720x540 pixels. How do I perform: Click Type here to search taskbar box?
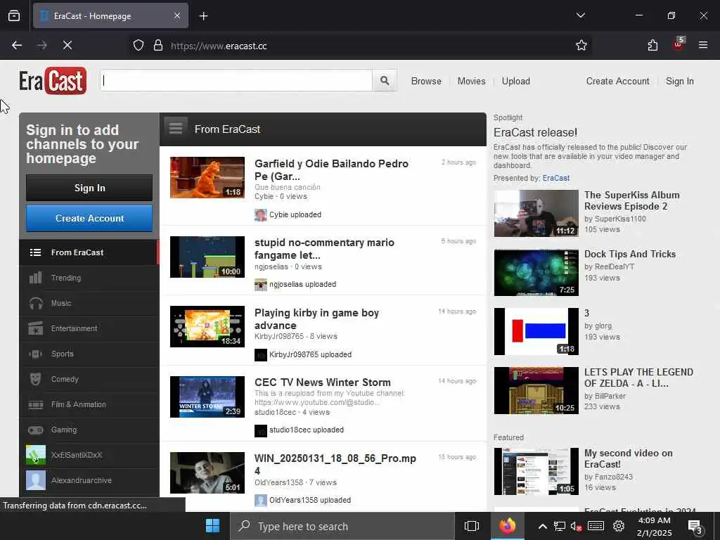click(342, 526)
